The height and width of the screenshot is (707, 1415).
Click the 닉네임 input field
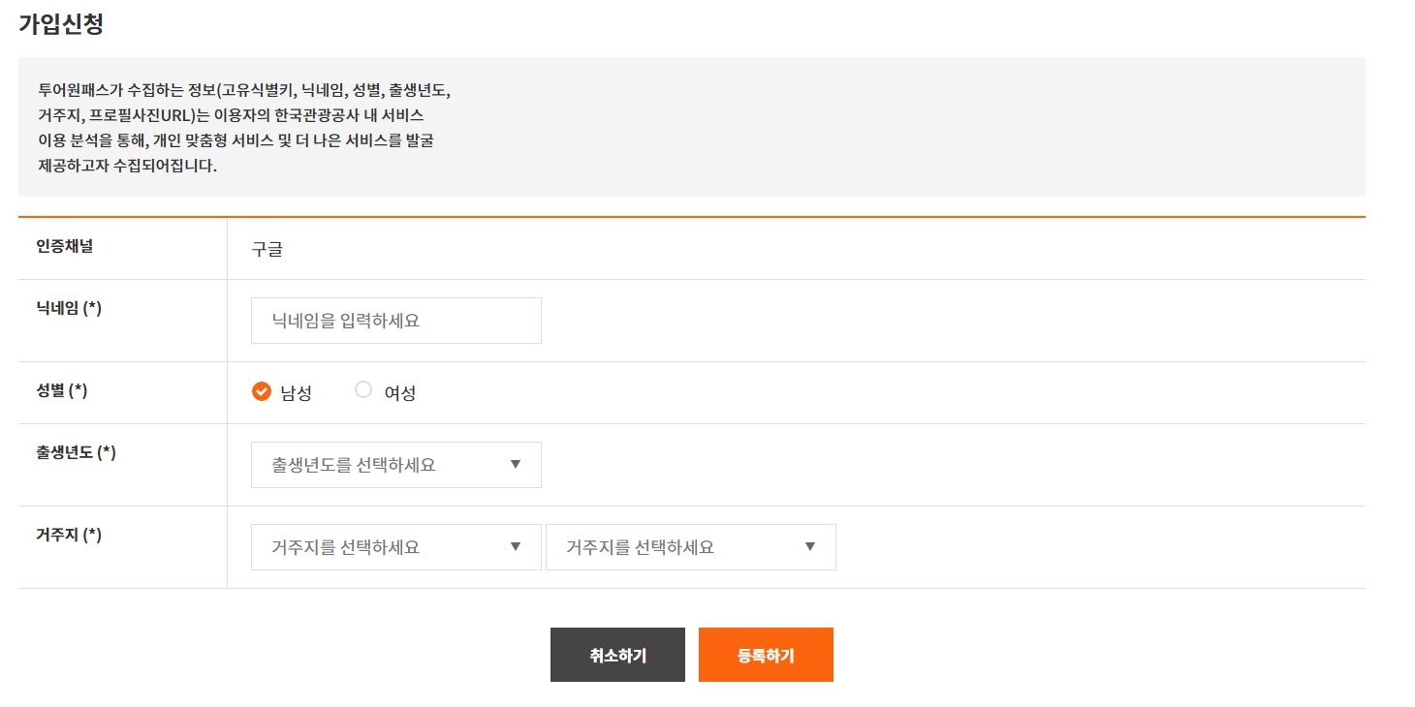click(395, 320)
